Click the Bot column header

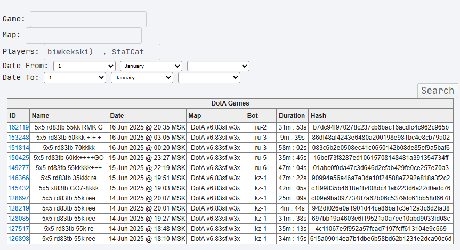261,116
